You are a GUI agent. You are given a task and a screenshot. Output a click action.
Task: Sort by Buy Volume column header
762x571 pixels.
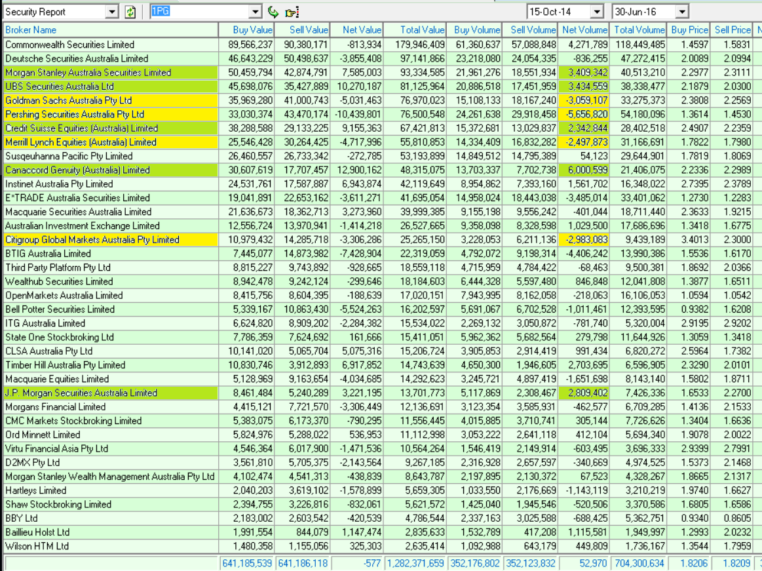[x=474, y=30]
